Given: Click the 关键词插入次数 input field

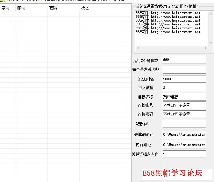Looking at the screenshot, I should pyautogui.click(x=184, y=154).
